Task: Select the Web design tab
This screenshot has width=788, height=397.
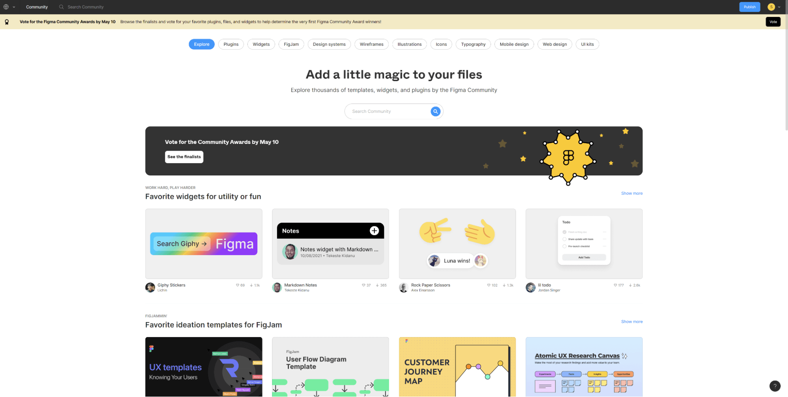Action: pyautogui.click(x=555, y=44)
